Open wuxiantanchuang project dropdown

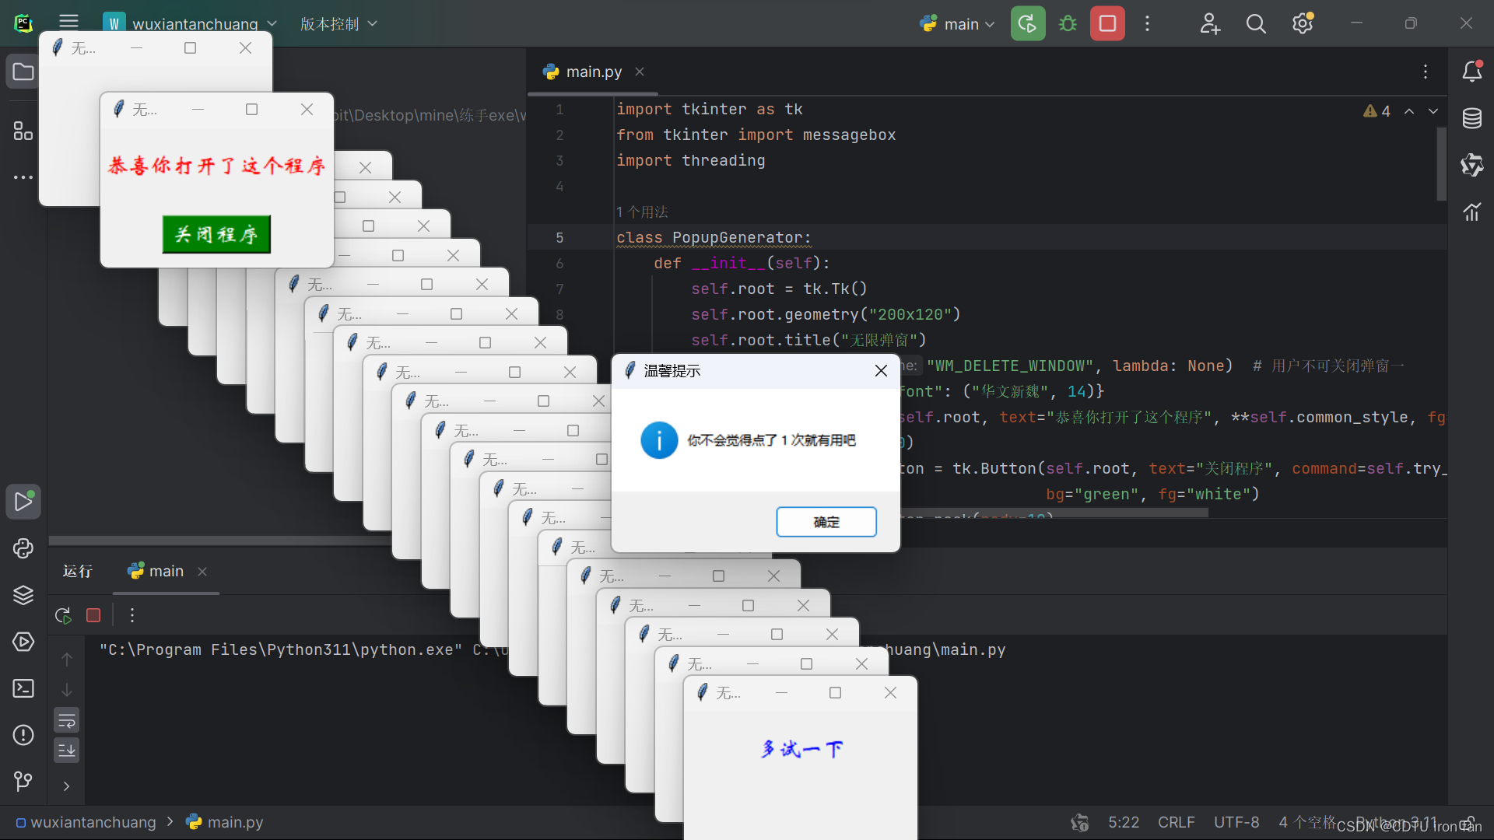191,23
